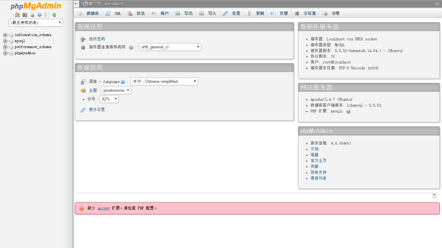Open the 官方主页 official homepage link

coord(319,161)
